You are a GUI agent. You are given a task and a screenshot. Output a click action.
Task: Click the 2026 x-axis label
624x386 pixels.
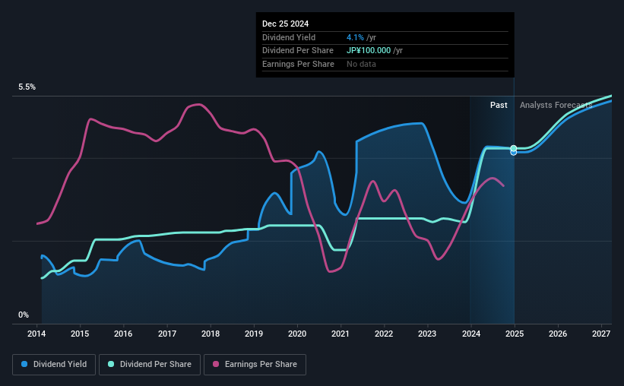[x=558, y=334]
